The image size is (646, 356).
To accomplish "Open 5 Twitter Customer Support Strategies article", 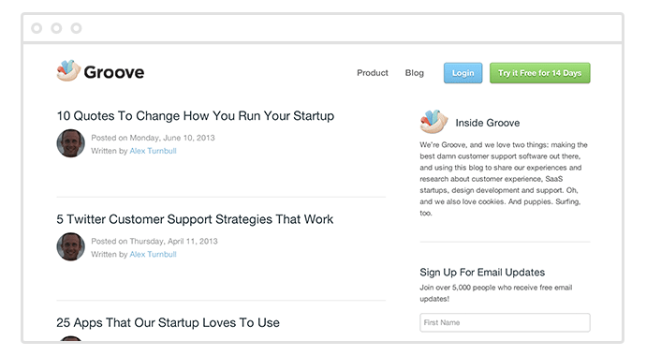I will coord(195,219).
